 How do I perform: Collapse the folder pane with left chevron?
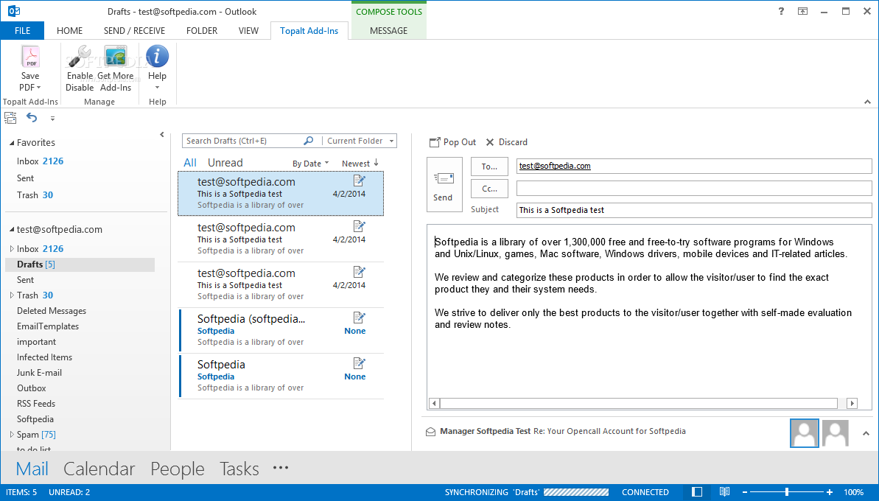click(x=162, y=135)
